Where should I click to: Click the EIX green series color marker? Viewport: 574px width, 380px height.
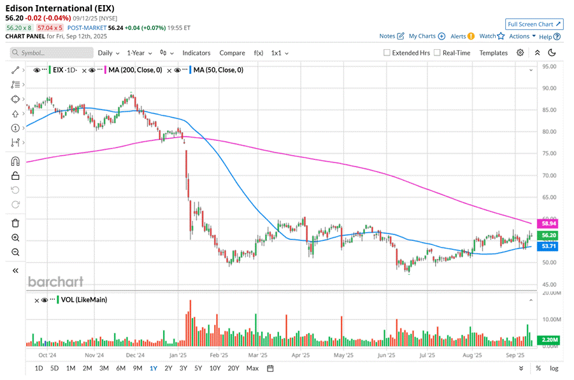(x=50, y=70)
